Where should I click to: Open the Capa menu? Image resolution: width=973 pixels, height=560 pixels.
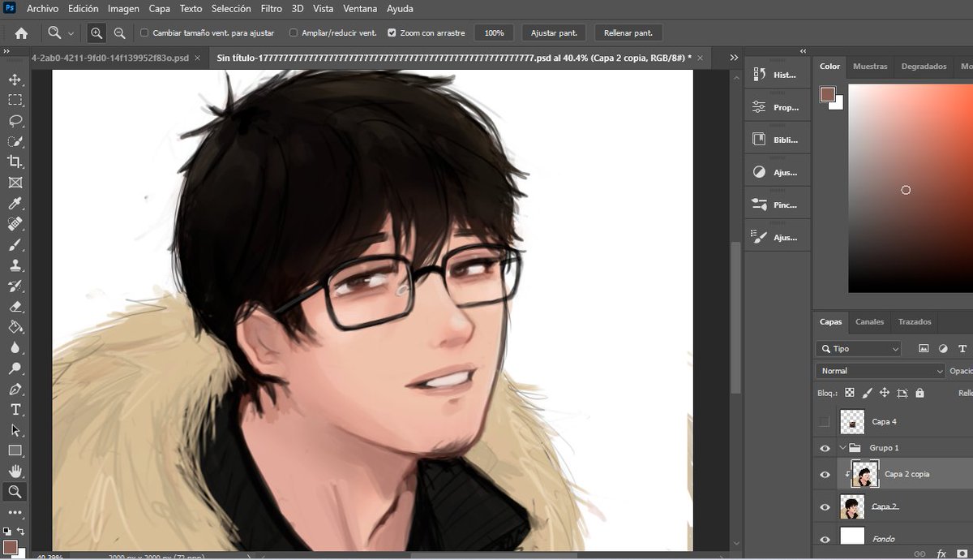click(x=160, y=9)
